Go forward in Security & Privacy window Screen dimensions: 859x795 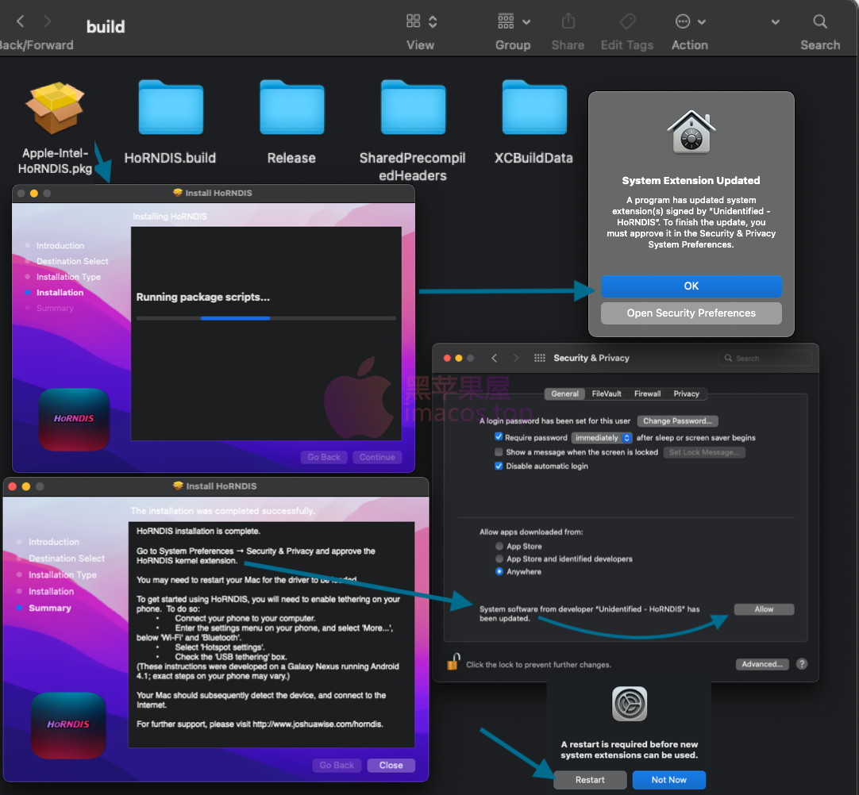pyautogui.click(x=515, y=358)
